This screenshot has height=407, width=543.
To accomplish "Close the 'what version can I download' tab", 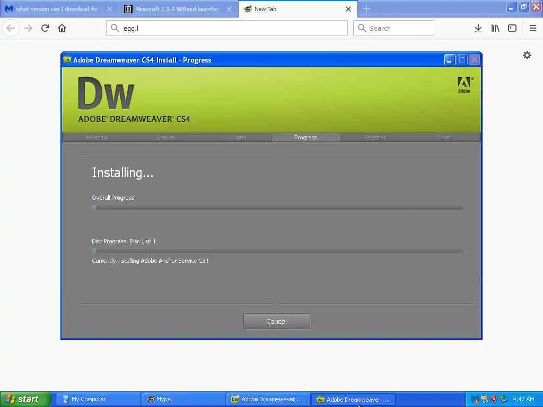I will 109,9.
